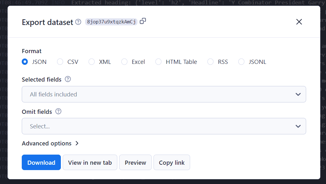Image resolution: width=326 pixels, height=184 pixels.
Task: Open the All fields included dropdown
Action: (164, 94)
